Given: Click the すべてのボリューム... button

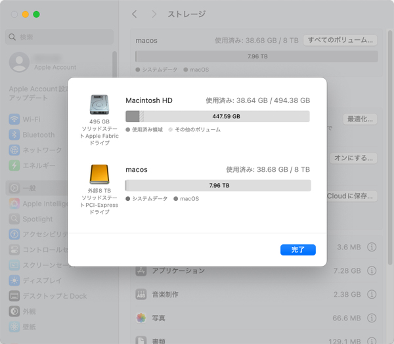Looking at the screenshot, I should coord(340,40).
